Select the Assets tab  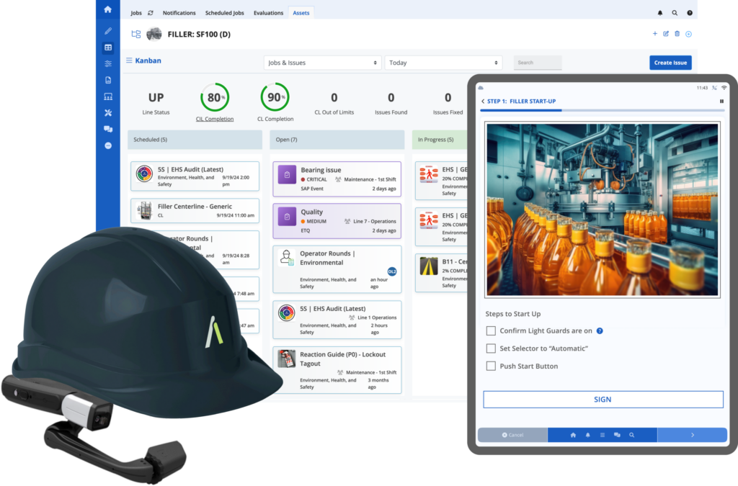click(301, 13)
